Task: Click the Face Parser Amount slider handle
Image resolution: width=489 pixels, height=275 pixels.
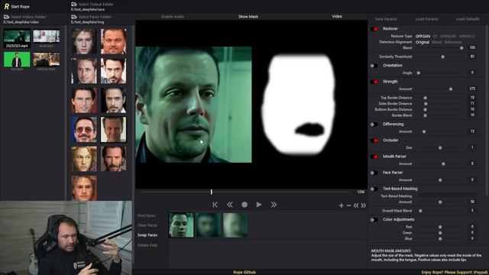Action: coord(440,180)
